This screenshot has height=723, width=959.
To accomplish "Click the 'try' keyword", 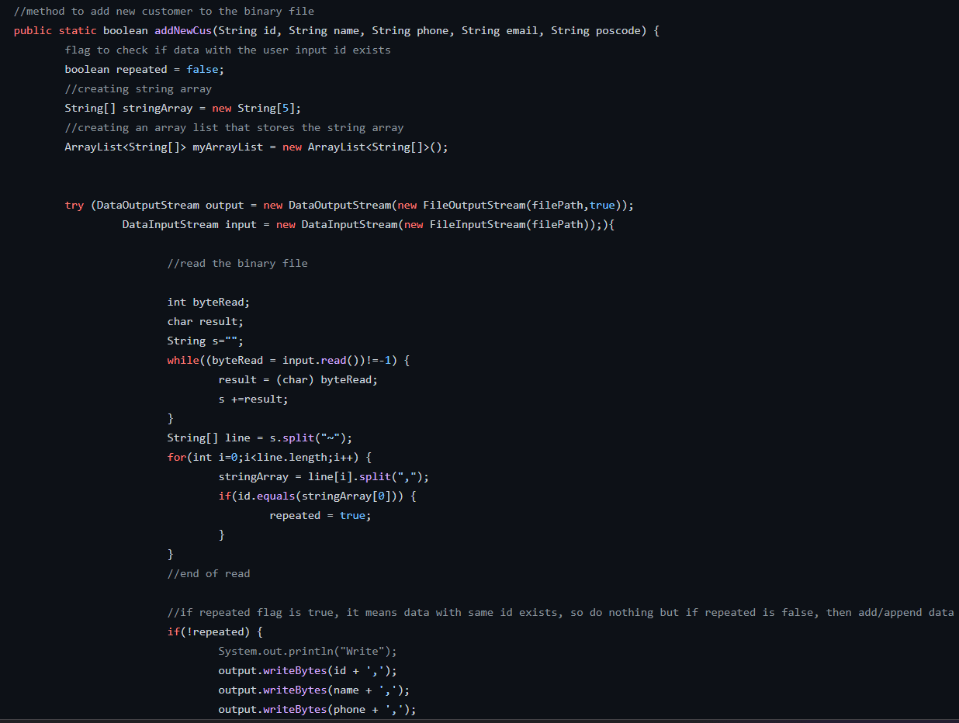I will pyautogui.click(x=74, y=205).
